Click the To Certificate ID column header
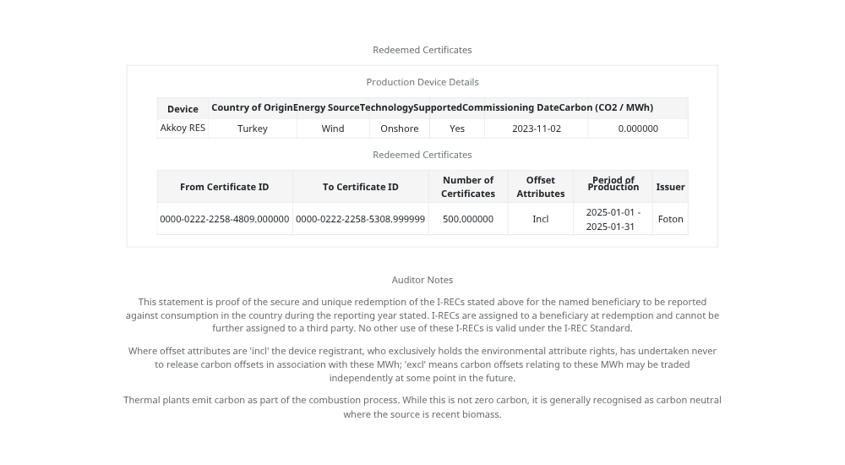 pyautogui.click(x=360, y=187)
